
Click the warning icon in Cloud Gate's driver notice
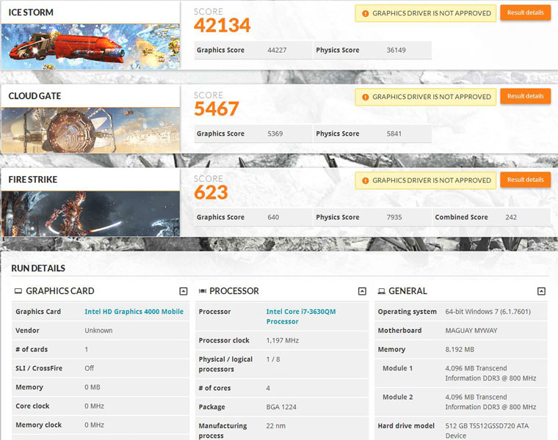point(365,97)
